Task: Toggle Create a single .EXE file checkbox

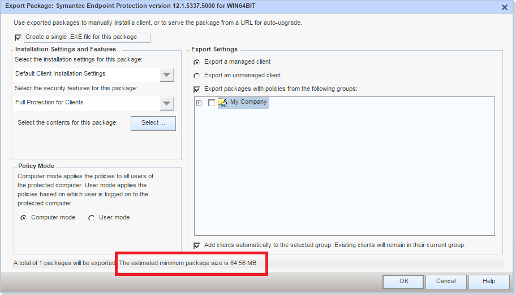Action: click(18, 38)
